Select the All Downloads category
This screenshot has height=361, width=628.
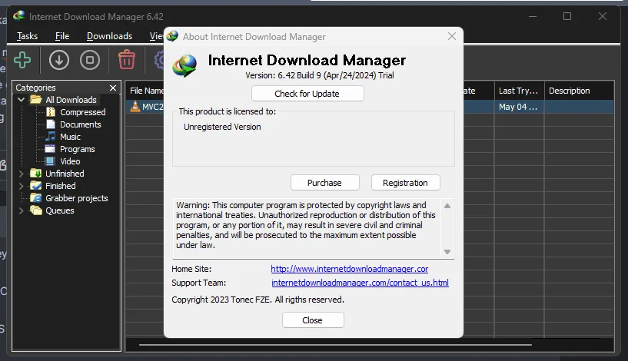click(71, 100)
